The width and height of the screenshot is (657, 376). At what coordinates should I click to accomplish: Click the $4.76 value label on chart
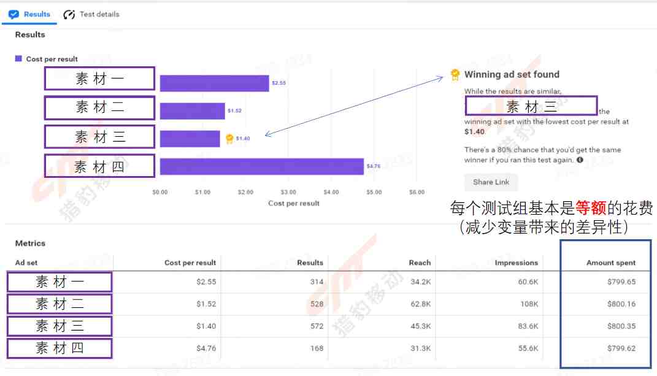tap(374, 166)
